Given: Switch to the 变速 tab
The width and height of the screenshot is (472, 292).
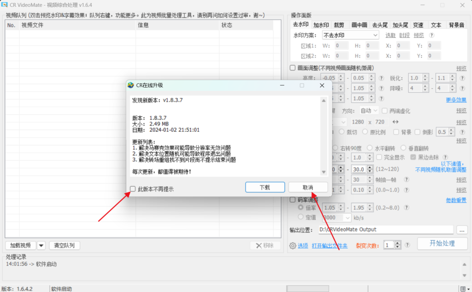Looking at the screenshot, I should pyautogui.click(x=418, y=25).
